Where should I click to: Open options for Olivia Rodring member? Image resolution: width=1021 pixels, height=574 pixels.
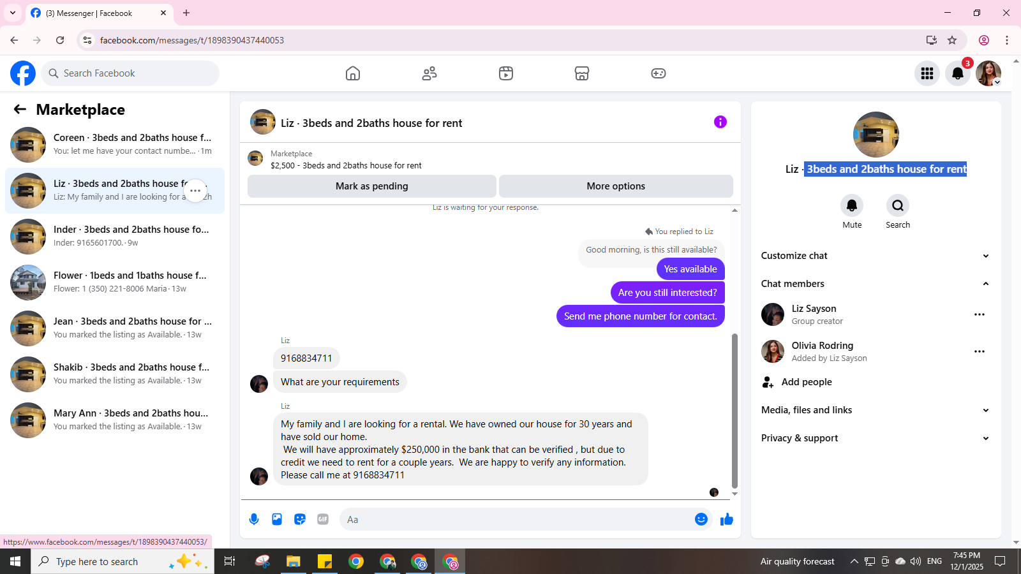click(x=980, y=351)
